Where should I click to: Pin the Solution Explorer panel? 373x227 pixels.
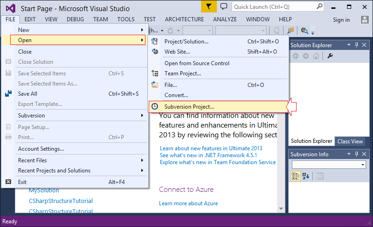click(x=356, y=45)
